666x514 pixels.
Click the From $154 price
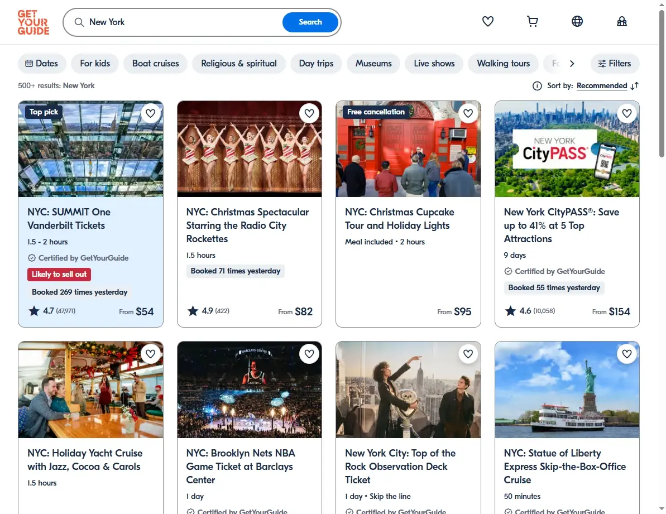pyautogui.click(x=611, y=311)
